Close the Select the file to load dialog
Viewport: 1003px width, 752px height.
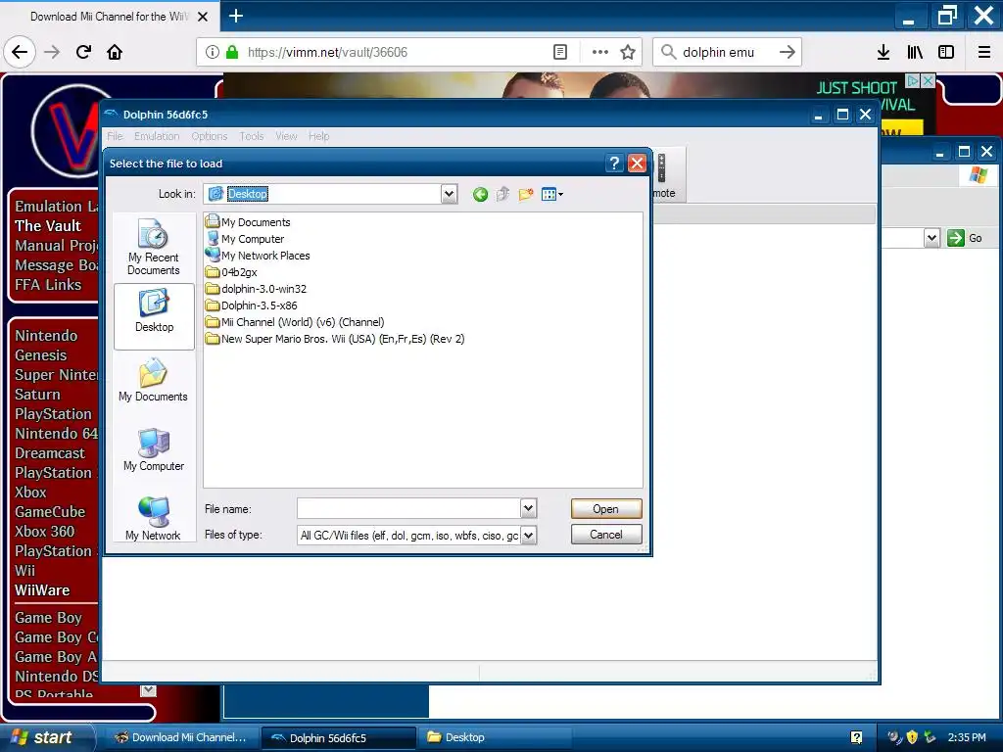coord(637,164)
